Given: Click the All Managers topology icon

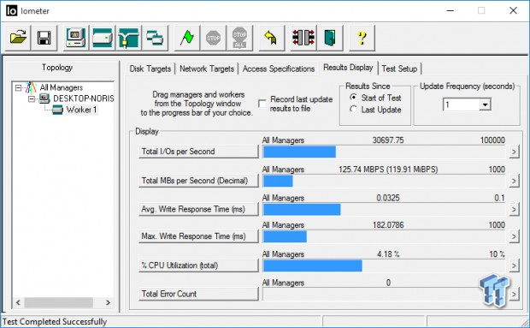Looking at the screenshot, I should [x=31, y=87].
